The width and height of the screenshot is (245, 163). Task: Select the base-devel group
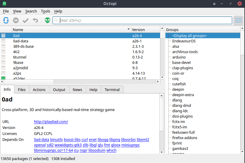click(x=182, y=63)
